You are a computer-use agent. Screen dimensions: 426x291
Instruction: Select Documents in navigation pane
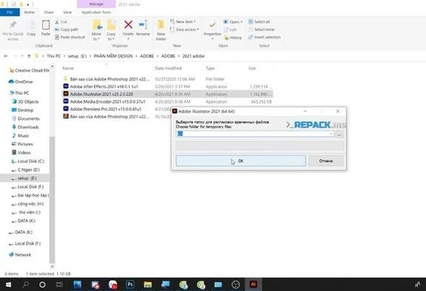pyautogui.click(x=26, y=118)
